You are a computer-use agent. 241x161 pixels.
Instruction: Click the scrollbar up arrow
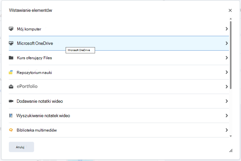231,19
